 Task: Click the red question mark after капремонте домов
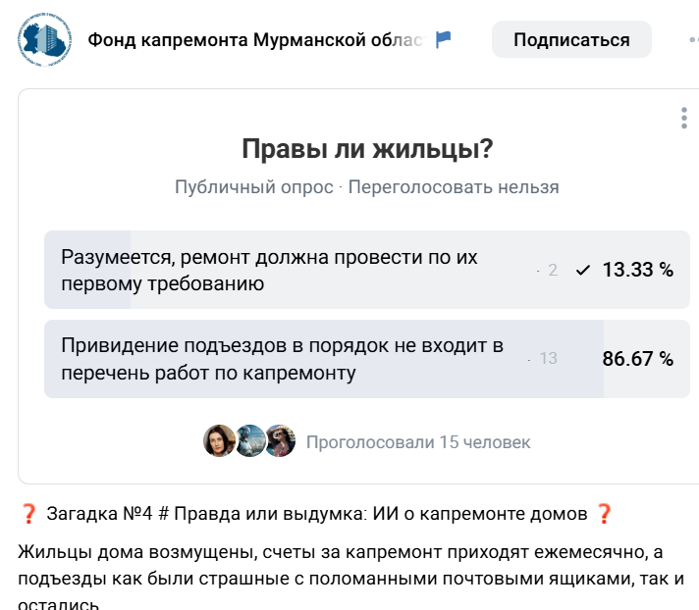(x=604, y=514)
